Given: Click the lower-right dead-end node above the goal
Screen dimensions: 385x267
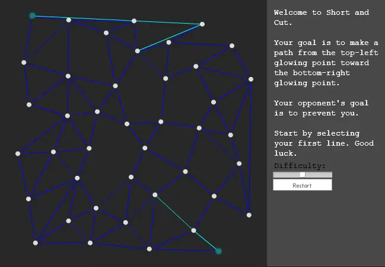Looking at the screenshot, I should coord(249,215).
